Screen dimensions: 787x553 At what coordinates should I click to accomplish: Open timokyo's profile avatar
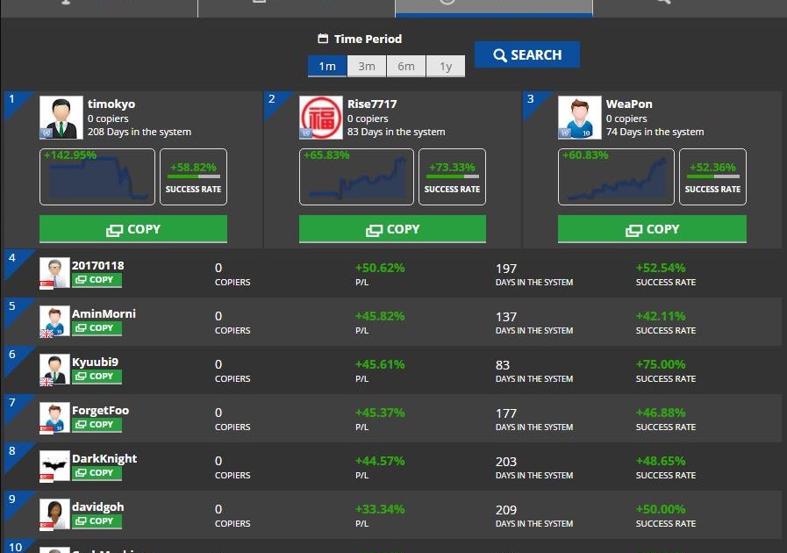tap(61, 118)
